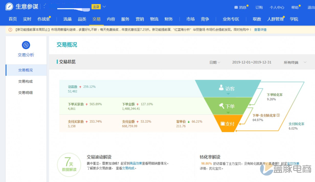Select 交易构成 in the sidebar
The height and width of the screenshot is (182, 315).
pyautogui.click(x=26, y=81)
